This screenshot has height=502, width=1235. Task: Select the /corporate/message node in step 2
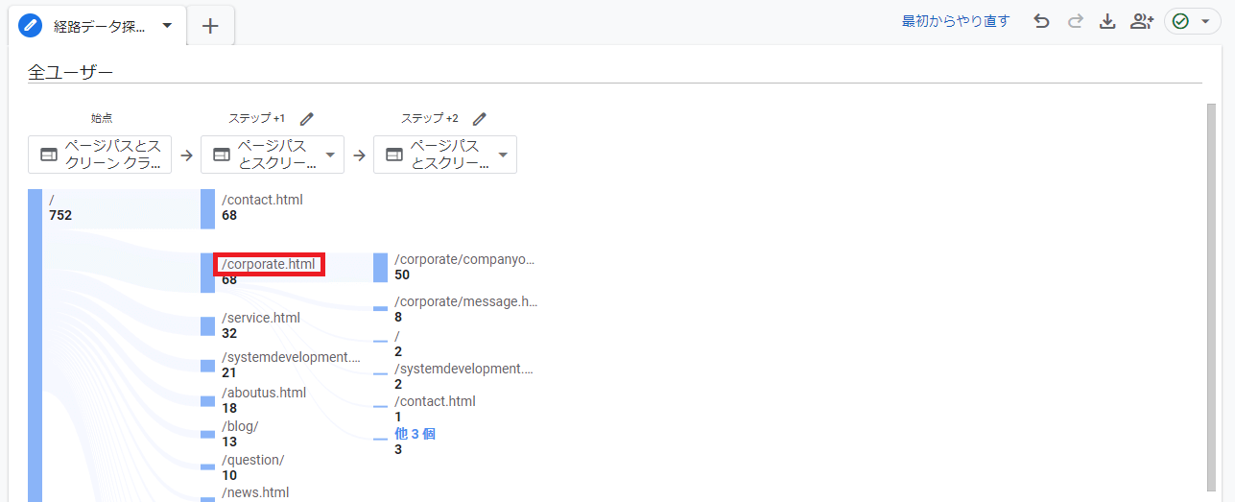(x=465, y=301)
